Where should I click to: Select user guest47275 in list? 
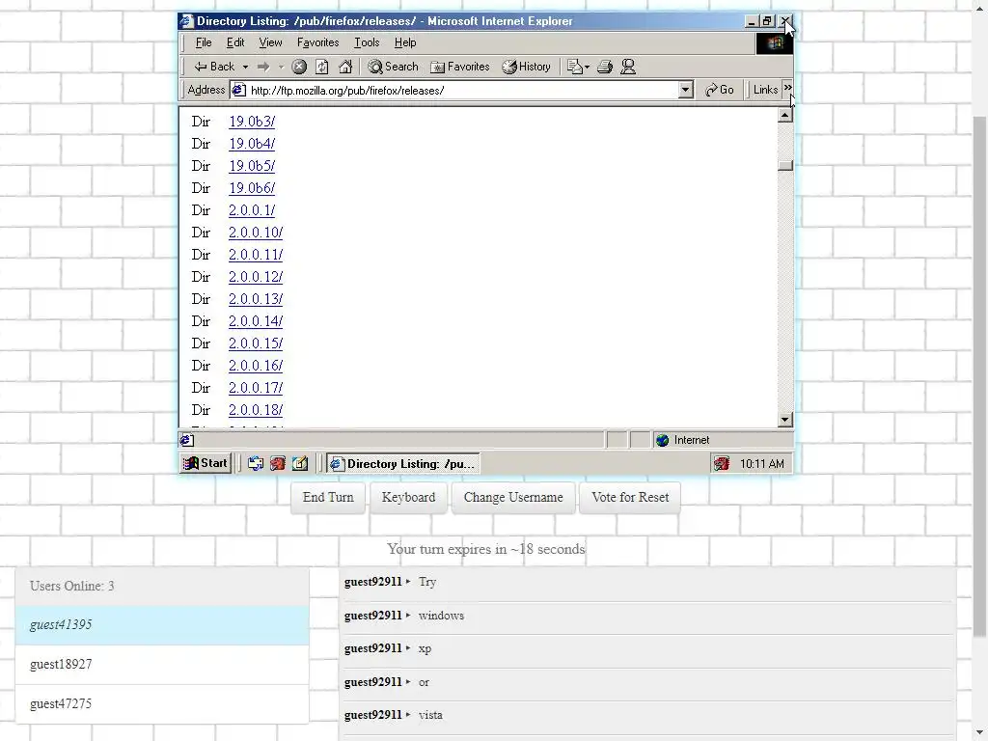(x=162, y=703)
